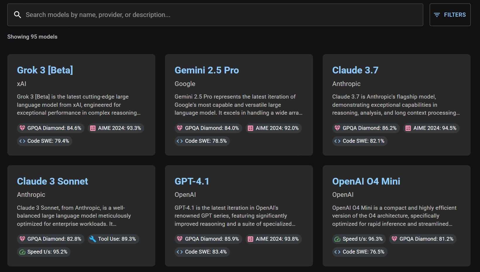Open the FILTERS panel
The height and width of the screenshot is (272, 480).
click(450, 15)
